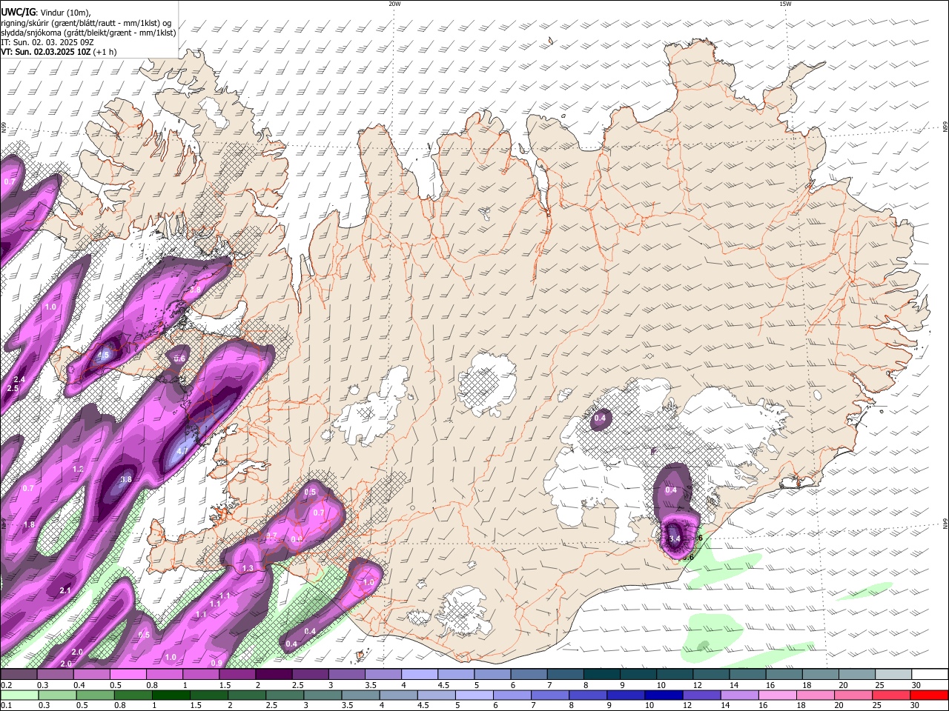Click the 1.2 precipitation label
Viewport: 949px width, 711px height.
tap(78, 470)
